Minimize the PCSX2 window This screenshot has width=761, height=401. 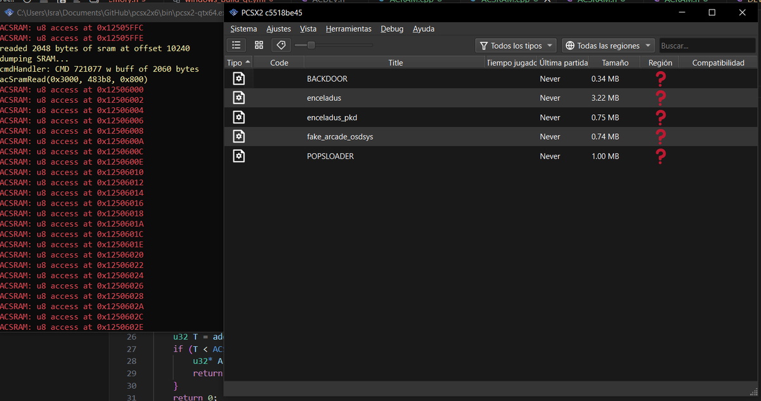point(682,13)
